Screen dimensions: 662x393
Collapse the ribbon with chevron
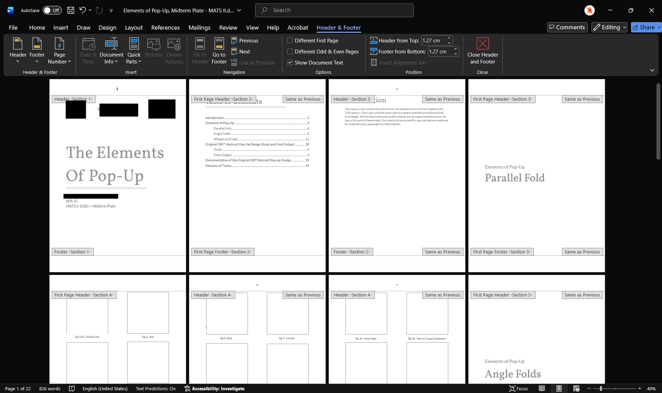click(x=652, y=70)
